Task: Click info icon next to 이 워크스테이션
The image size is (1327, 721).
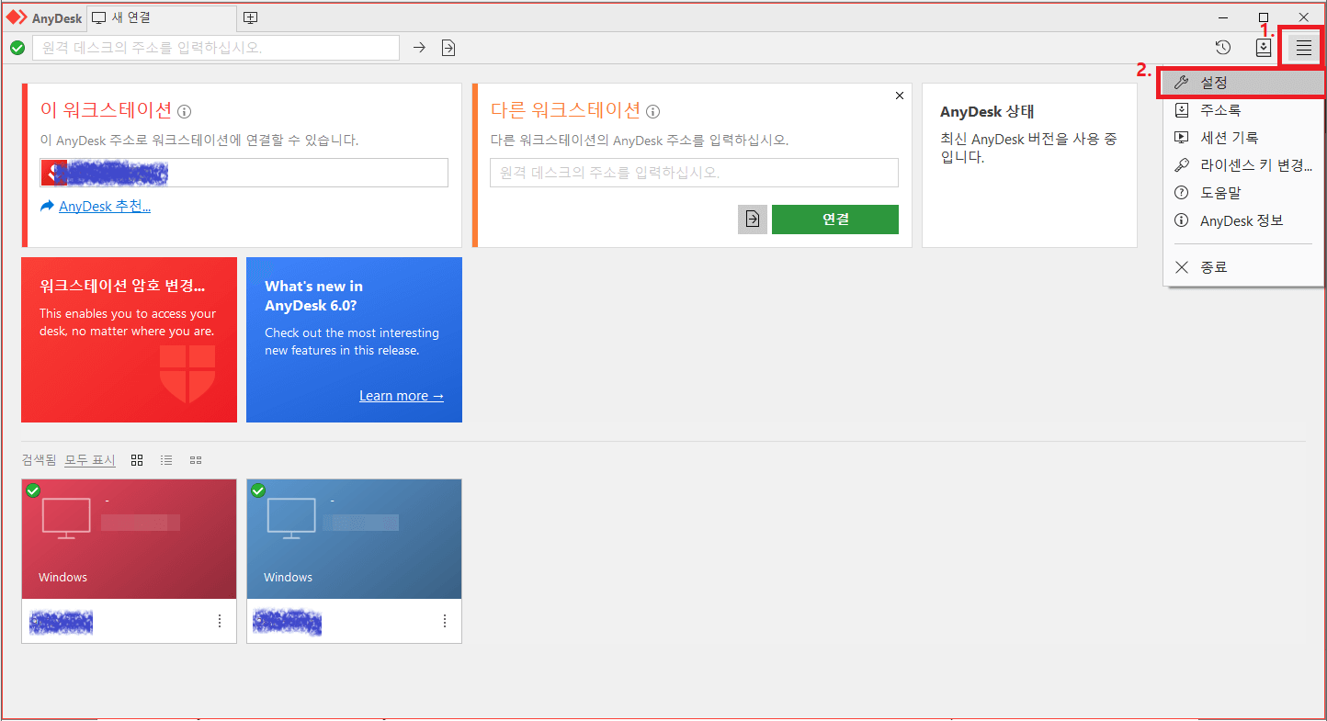Action: (184, 112)
